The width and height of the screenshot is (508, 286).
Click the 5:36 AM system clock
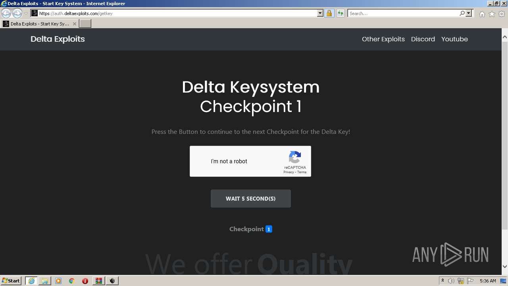click(x=488, y=281)
